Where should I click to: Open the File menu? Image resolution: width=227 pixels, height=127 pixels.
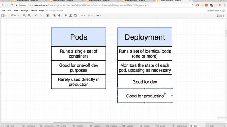[4, 11]
